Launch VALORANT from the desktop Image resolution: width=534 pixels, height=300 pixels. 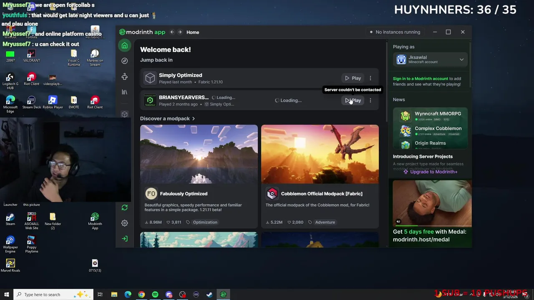coord(31,56)
